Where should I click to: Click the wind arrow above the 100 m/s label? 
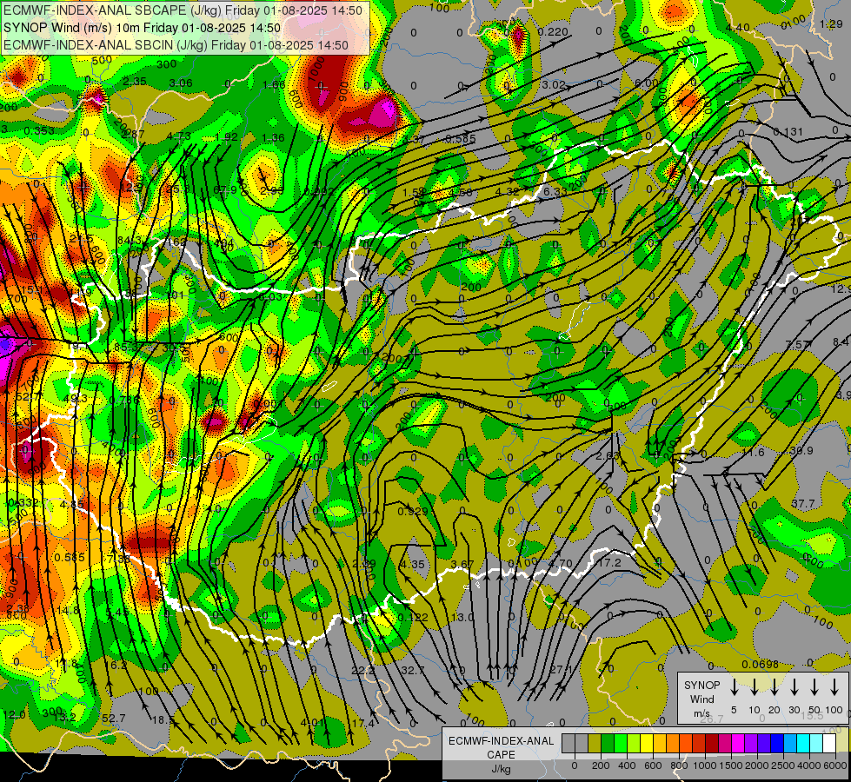click(834, 687)
